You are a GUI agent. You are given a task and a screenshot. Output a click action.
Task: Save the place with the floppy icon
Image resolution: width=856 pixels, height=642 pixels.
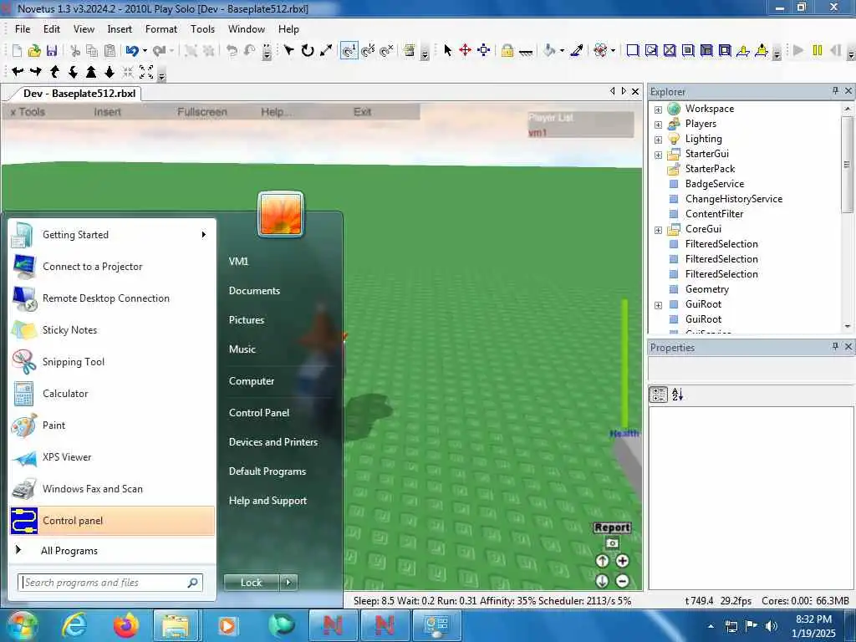52,51
